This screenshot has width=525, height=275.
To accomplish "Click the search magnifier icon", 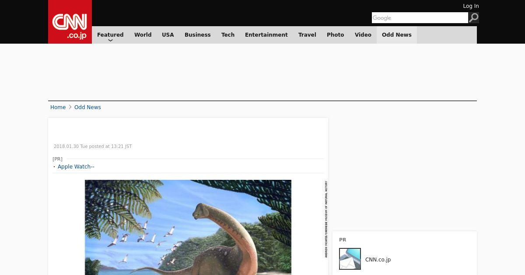I will 474,17.
